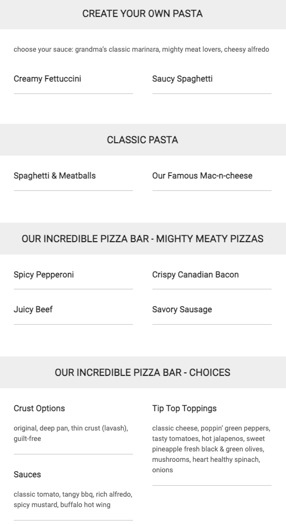Select the Savory Sausage pizza
The image size is (286, 524).
click(x=182, y=309)
